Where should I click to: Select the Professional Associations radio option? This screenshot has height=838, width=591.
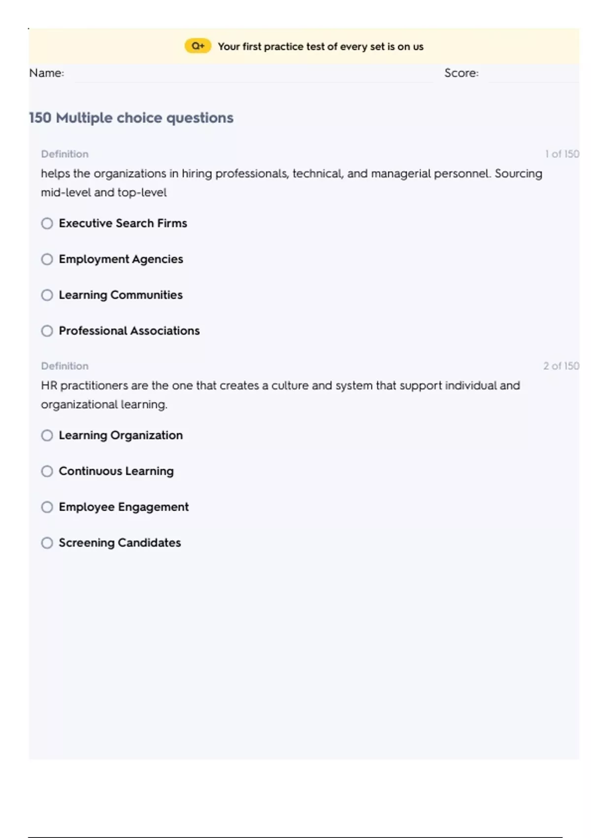tap(47, 331)
